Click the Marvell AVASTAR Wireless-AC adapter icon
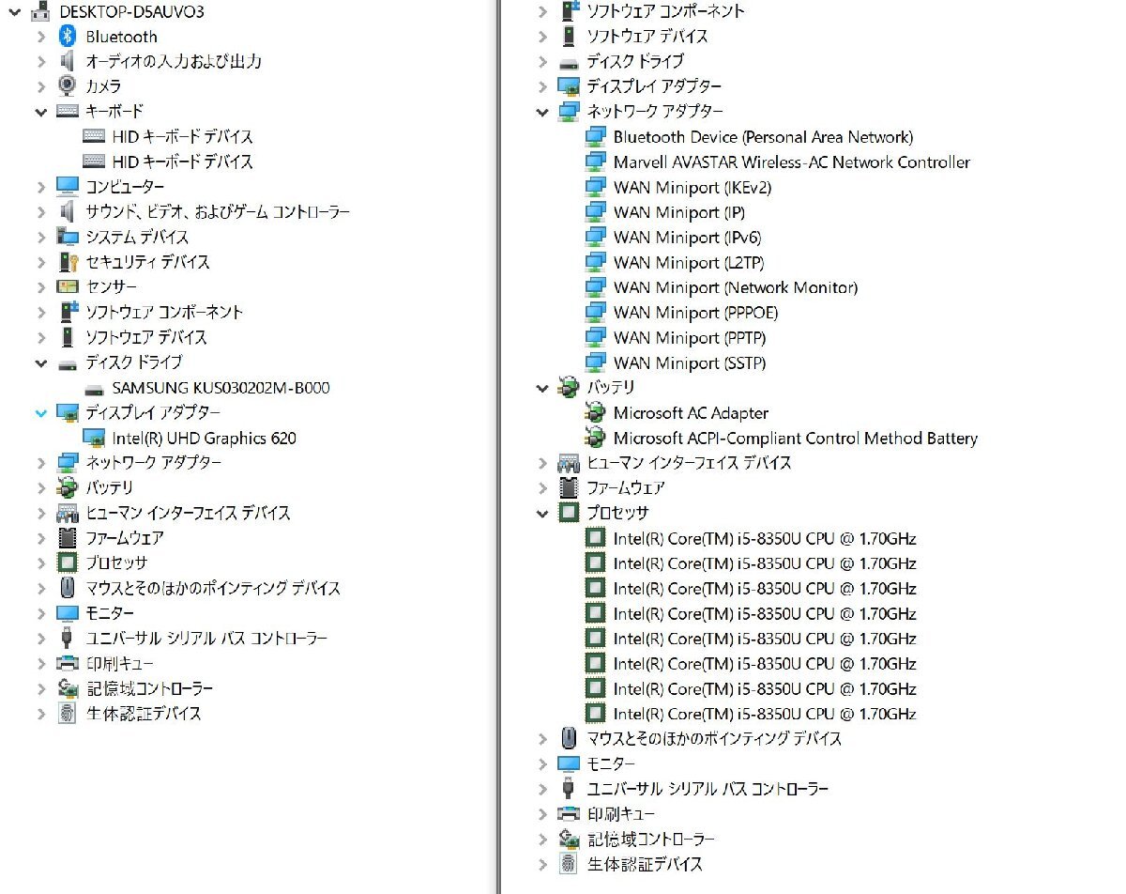 [595, 162]
